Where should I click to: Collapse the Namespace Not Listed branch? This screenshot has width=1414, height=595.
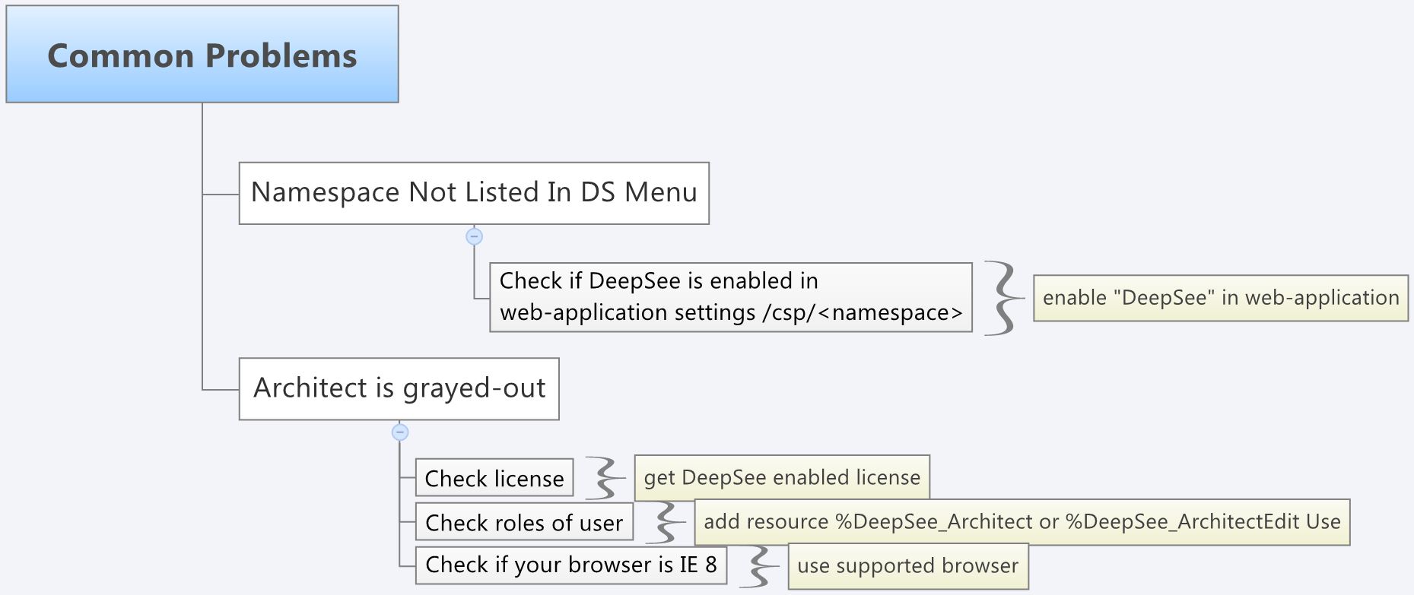(474, 237)
